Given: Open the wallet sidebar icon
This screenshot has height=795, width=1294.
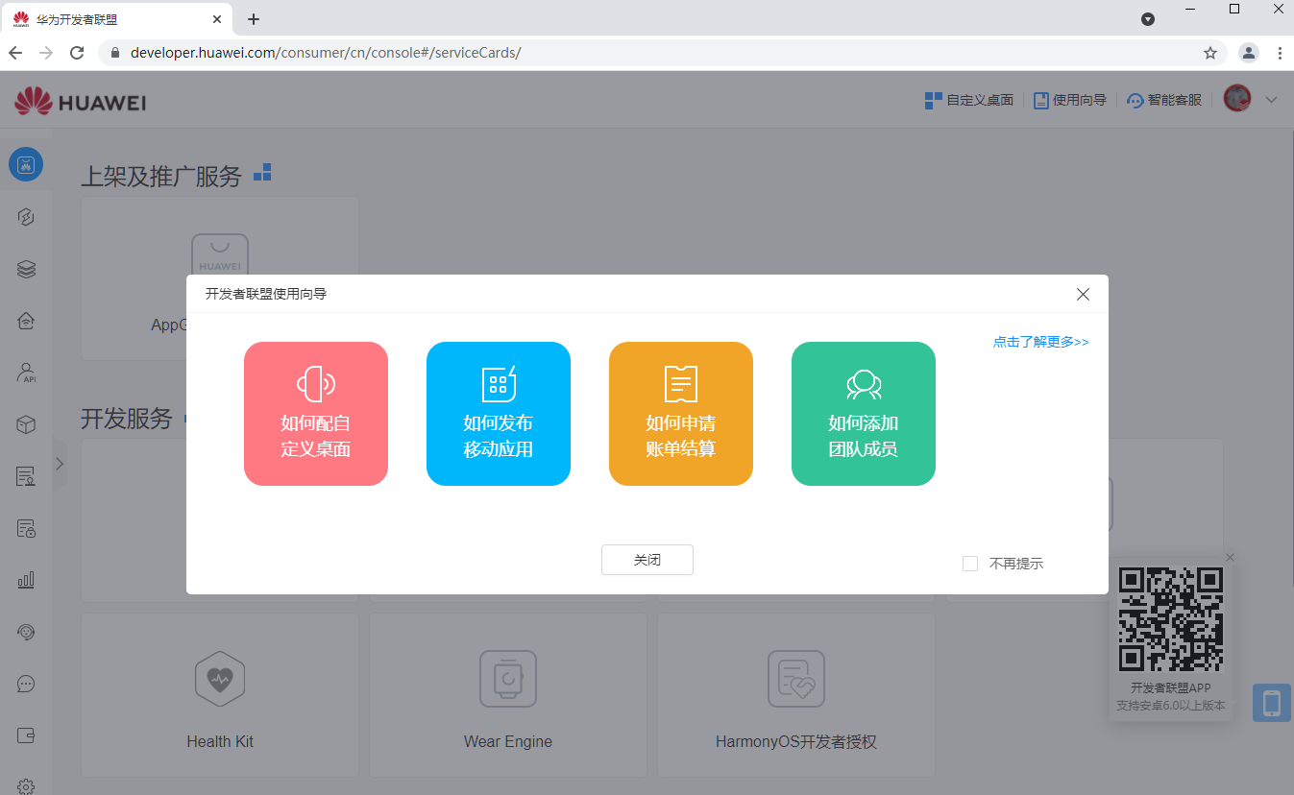Looking at the screenshot, I should point(26,735).
